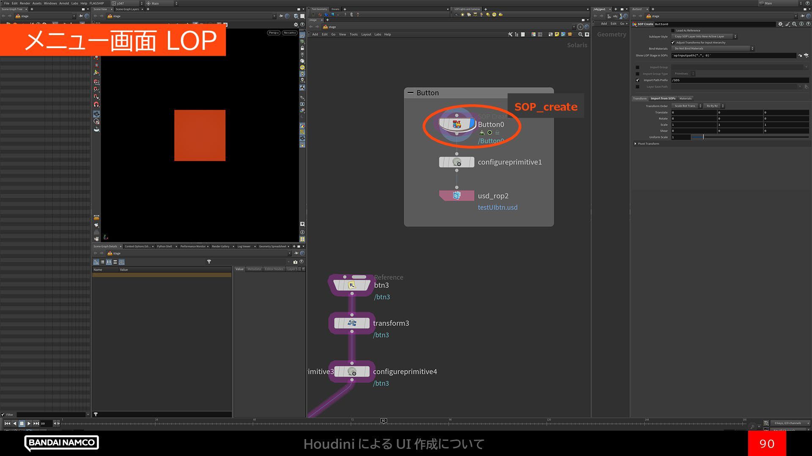The width and height of the screenshot is (812, 456).
Task: Click the configureprimitive1 node icon
Action: point(456,162)
